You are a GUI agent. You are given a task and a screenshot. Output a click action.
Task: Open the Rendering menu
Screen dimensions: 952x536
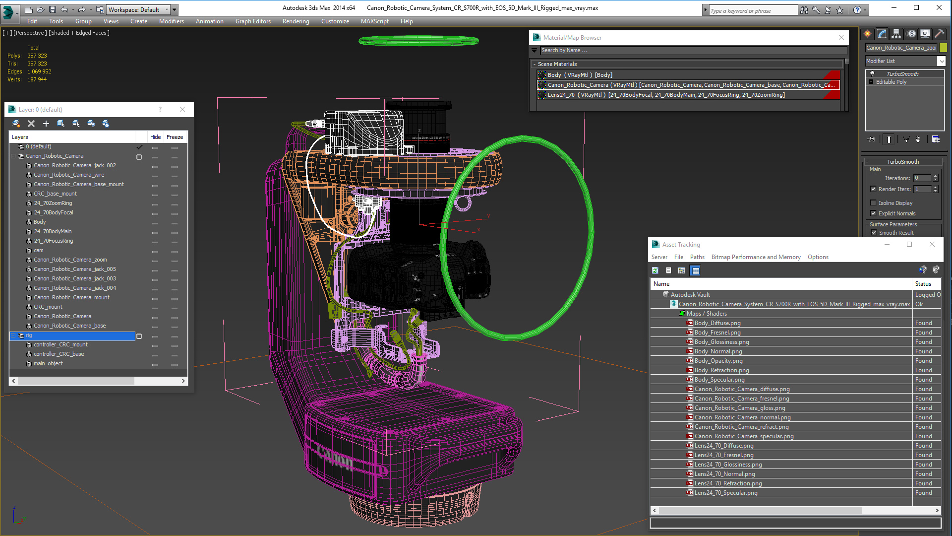(296, 21)
